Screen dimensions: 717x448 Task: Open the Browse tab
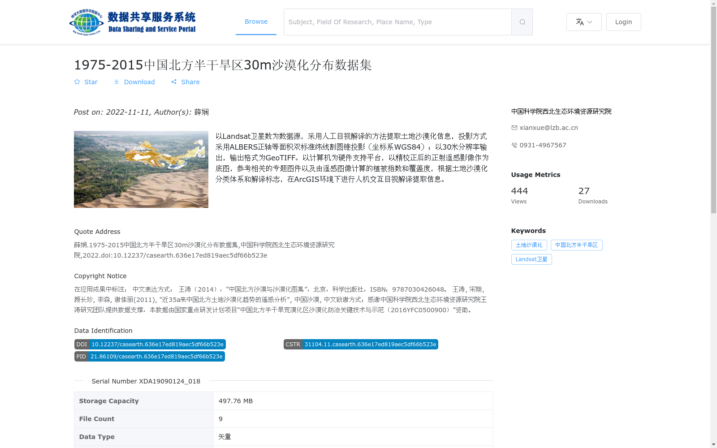coord(256,22)
